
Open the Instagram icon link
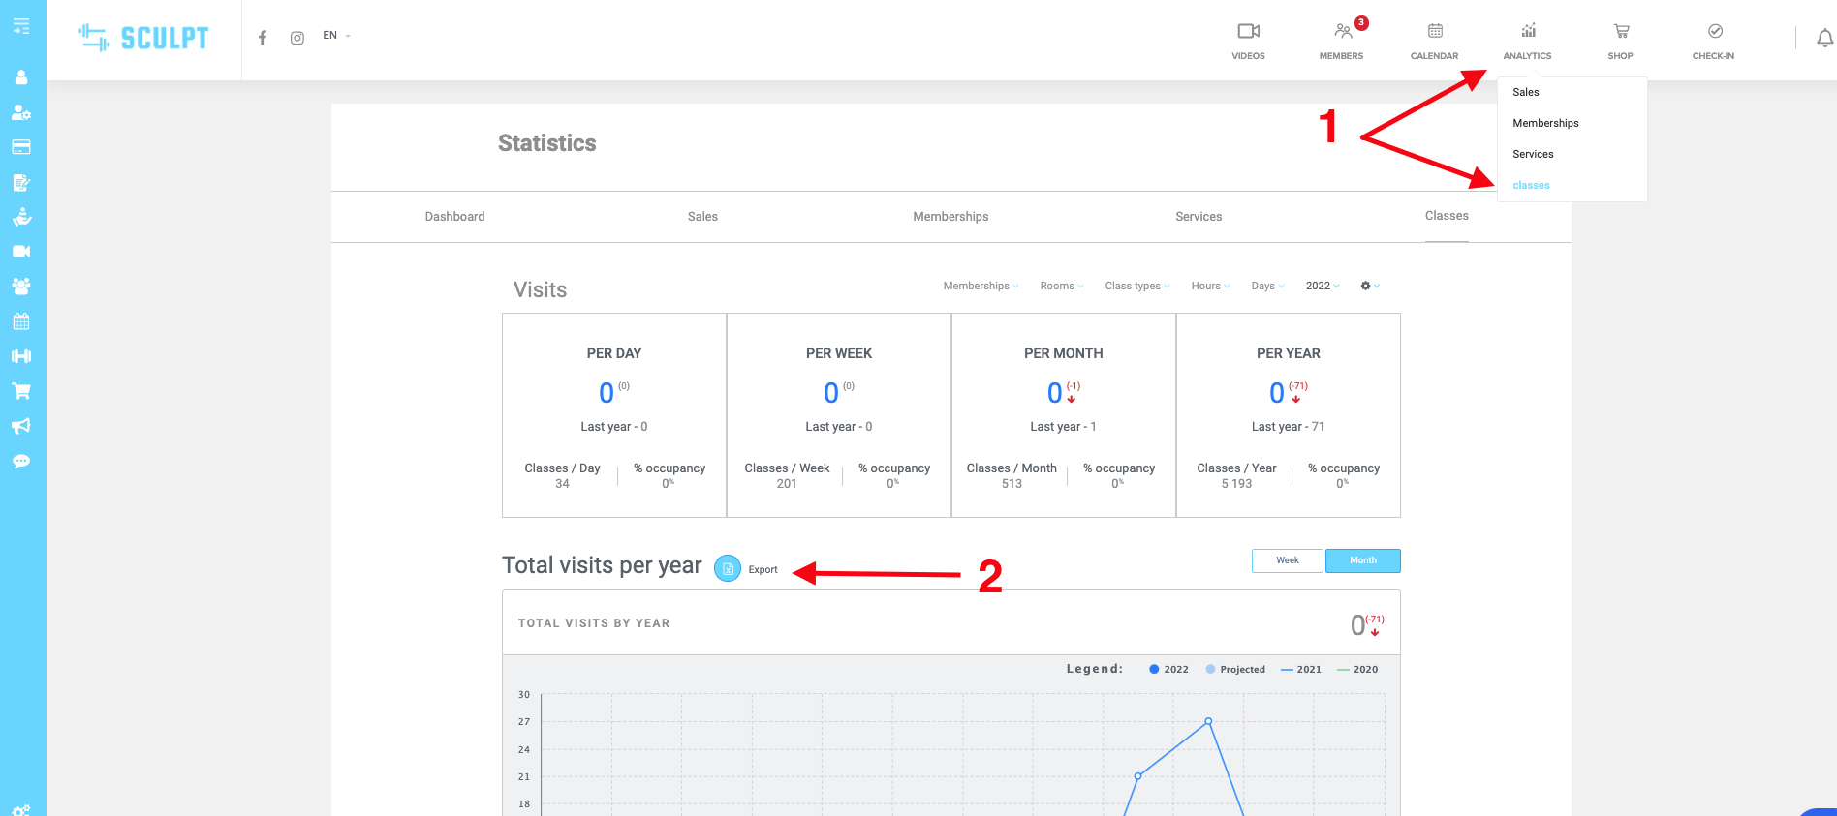[x=297, y=38]
